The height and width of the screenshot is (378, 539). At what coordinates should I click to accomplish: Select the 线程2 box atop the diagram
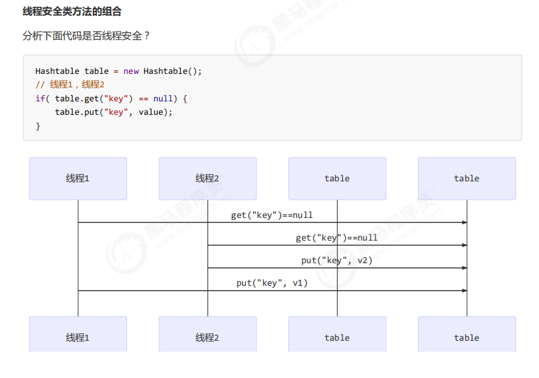[x=207, y=178]
